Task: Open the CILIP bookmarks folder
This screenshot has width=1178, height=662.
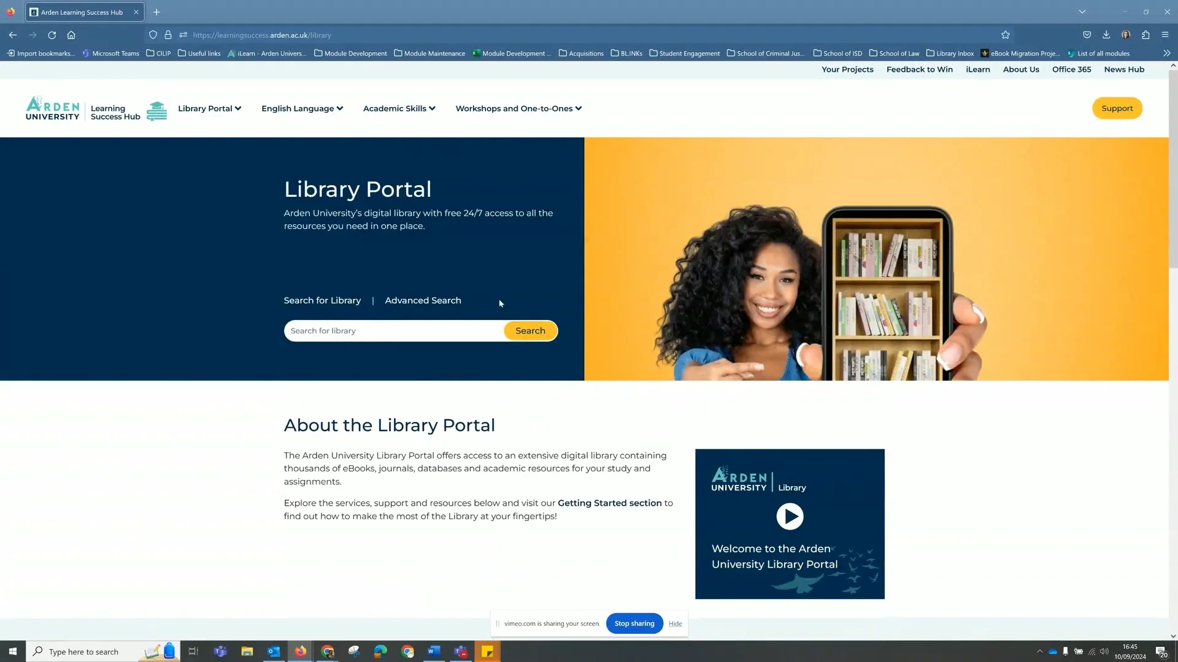Action: click(158, 53)
